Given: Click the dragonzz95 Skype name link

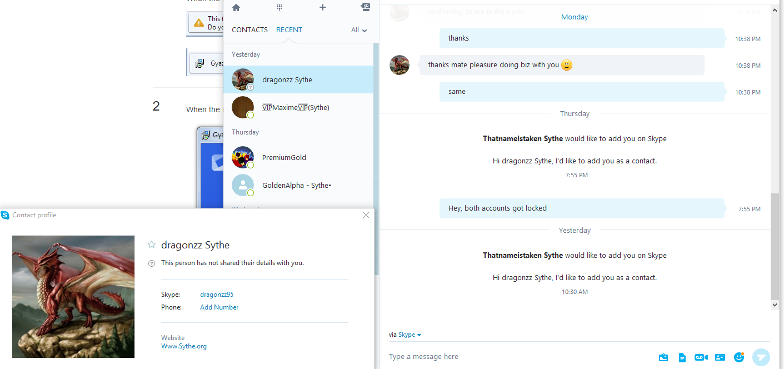Looking at the screenshot, I should pos(217,295).
